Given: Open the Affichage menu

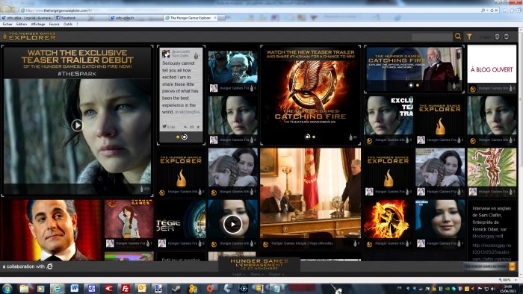Looking at the screenshot, I should [x=38, y=25].
